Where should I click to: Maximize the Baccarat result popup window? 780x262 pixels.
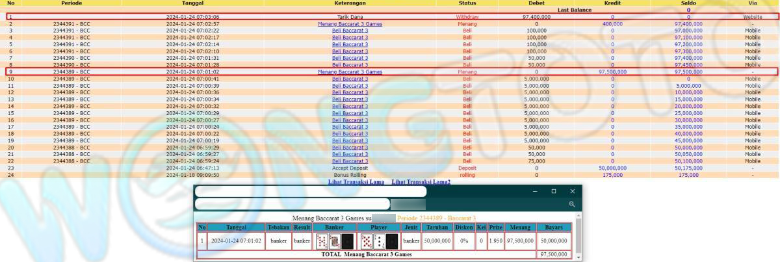pos(553,192)
